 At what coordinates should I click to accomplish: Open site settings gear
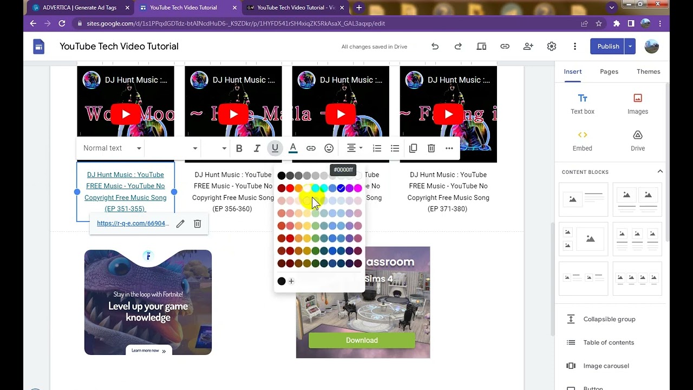tap(552, 47)
